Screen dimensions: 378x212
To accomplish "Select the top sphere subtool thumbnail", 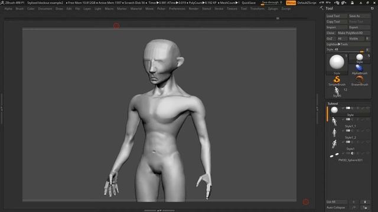I will click(334, 110).
